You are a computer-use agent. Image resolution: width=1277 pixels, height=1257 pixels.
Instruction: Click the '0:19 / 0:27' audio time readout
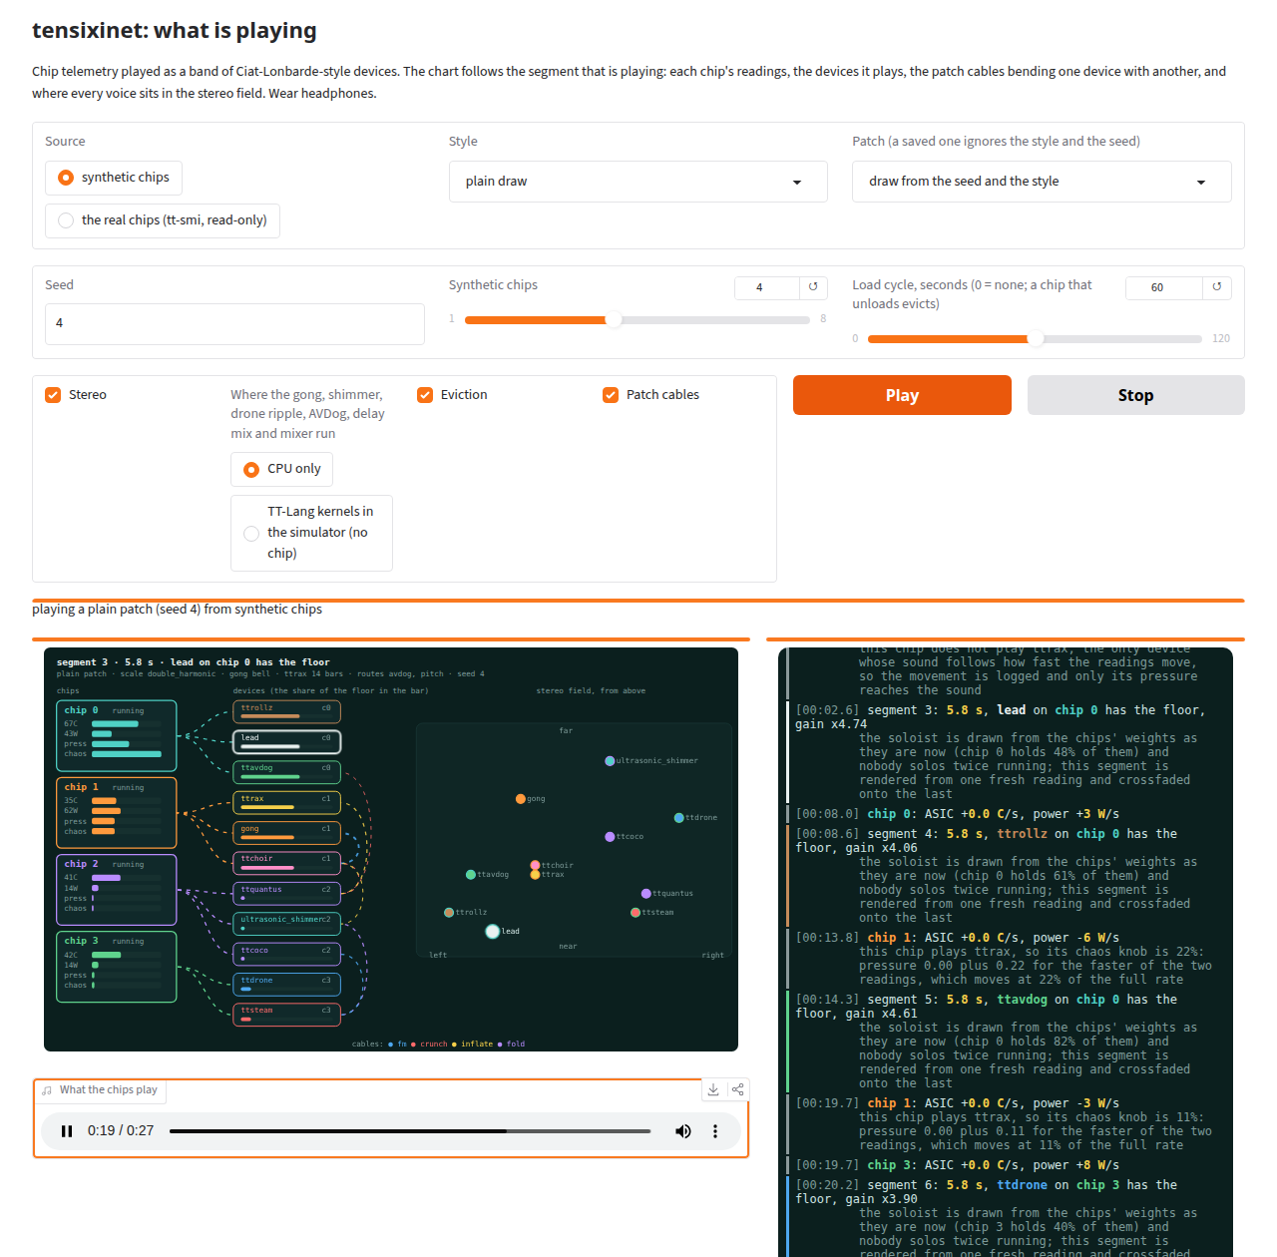pos(121,1131)
